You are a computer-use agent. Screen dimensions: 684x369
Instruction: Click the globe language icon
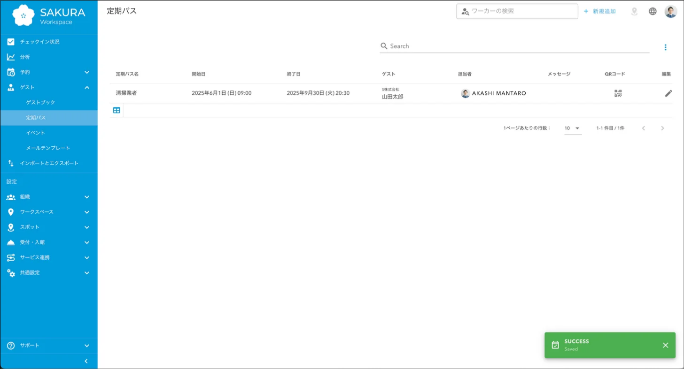(653, 11)
